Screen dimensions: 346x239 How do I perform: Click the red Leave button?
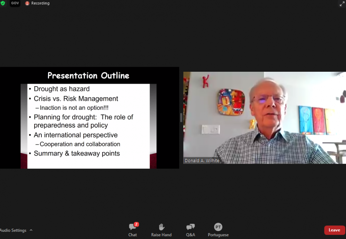click(334, 230)
